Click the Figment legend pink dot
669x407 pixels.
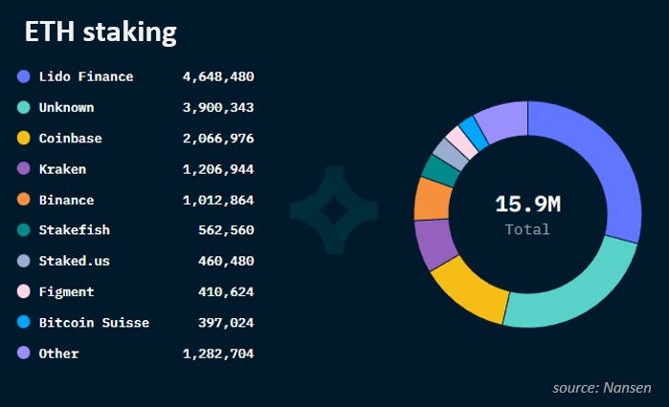click(x=24, y=291)
